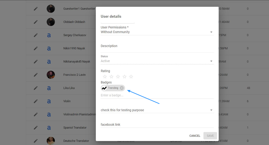Open User Permissions dropdown

(157, 32)
